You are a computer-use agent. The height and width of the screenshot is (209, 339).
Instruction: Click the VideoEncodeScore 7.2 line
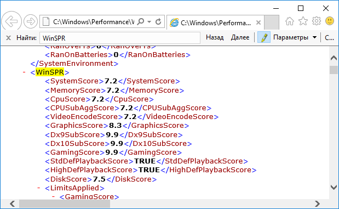pyautogui.click(x=132, y=117)
